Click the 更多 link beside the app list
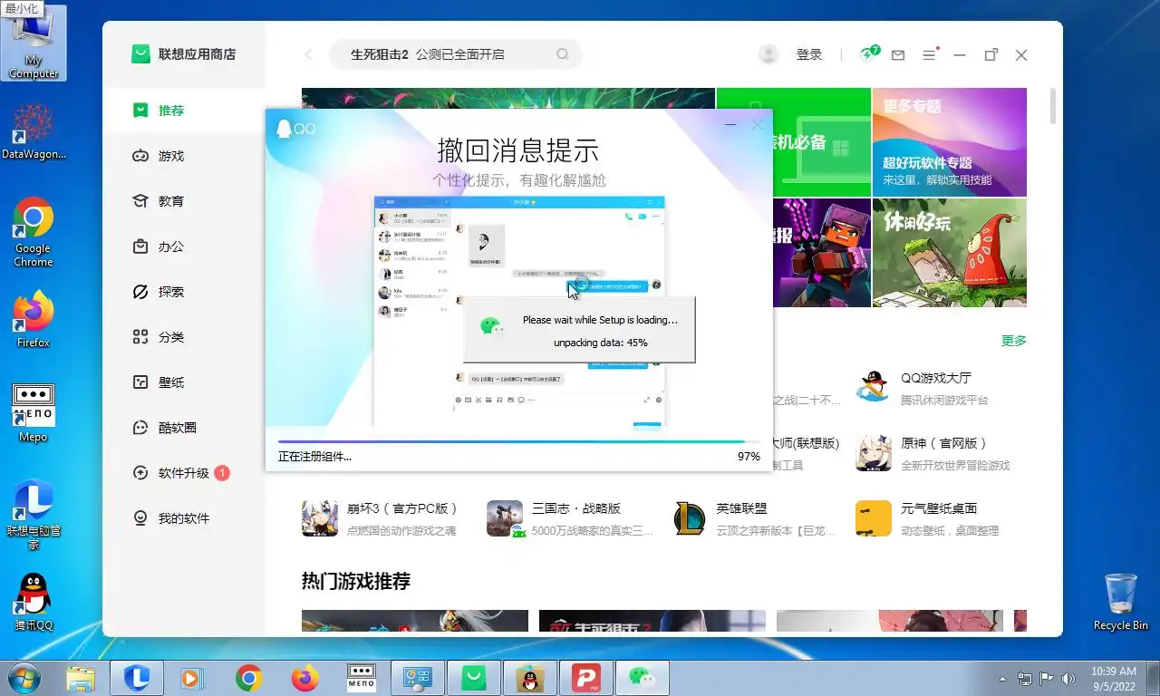 [x=1014, y=341]
